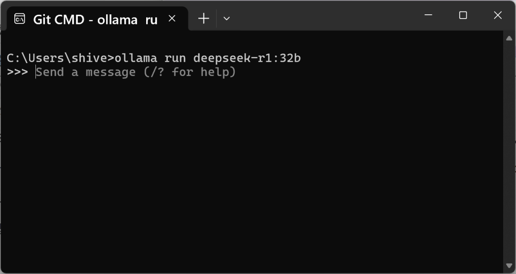Click the word run in the command
Image resolution: width=516 pixels, height=274 pixels.
tap(175, 58)
